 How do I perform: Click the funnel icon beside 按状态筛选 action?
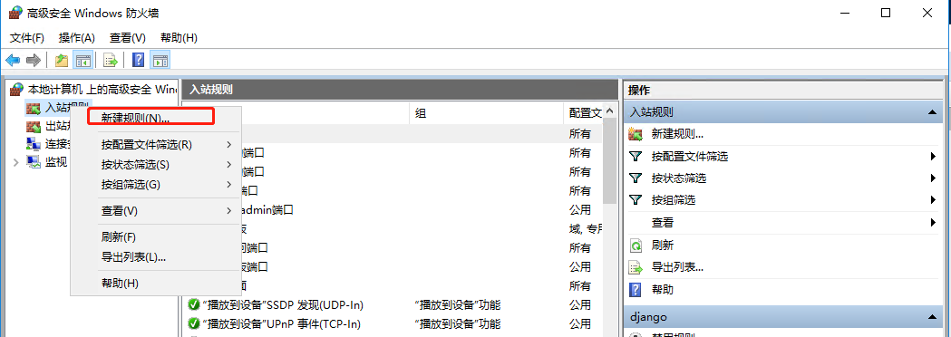pyautogui.click(x=636, y=178)
